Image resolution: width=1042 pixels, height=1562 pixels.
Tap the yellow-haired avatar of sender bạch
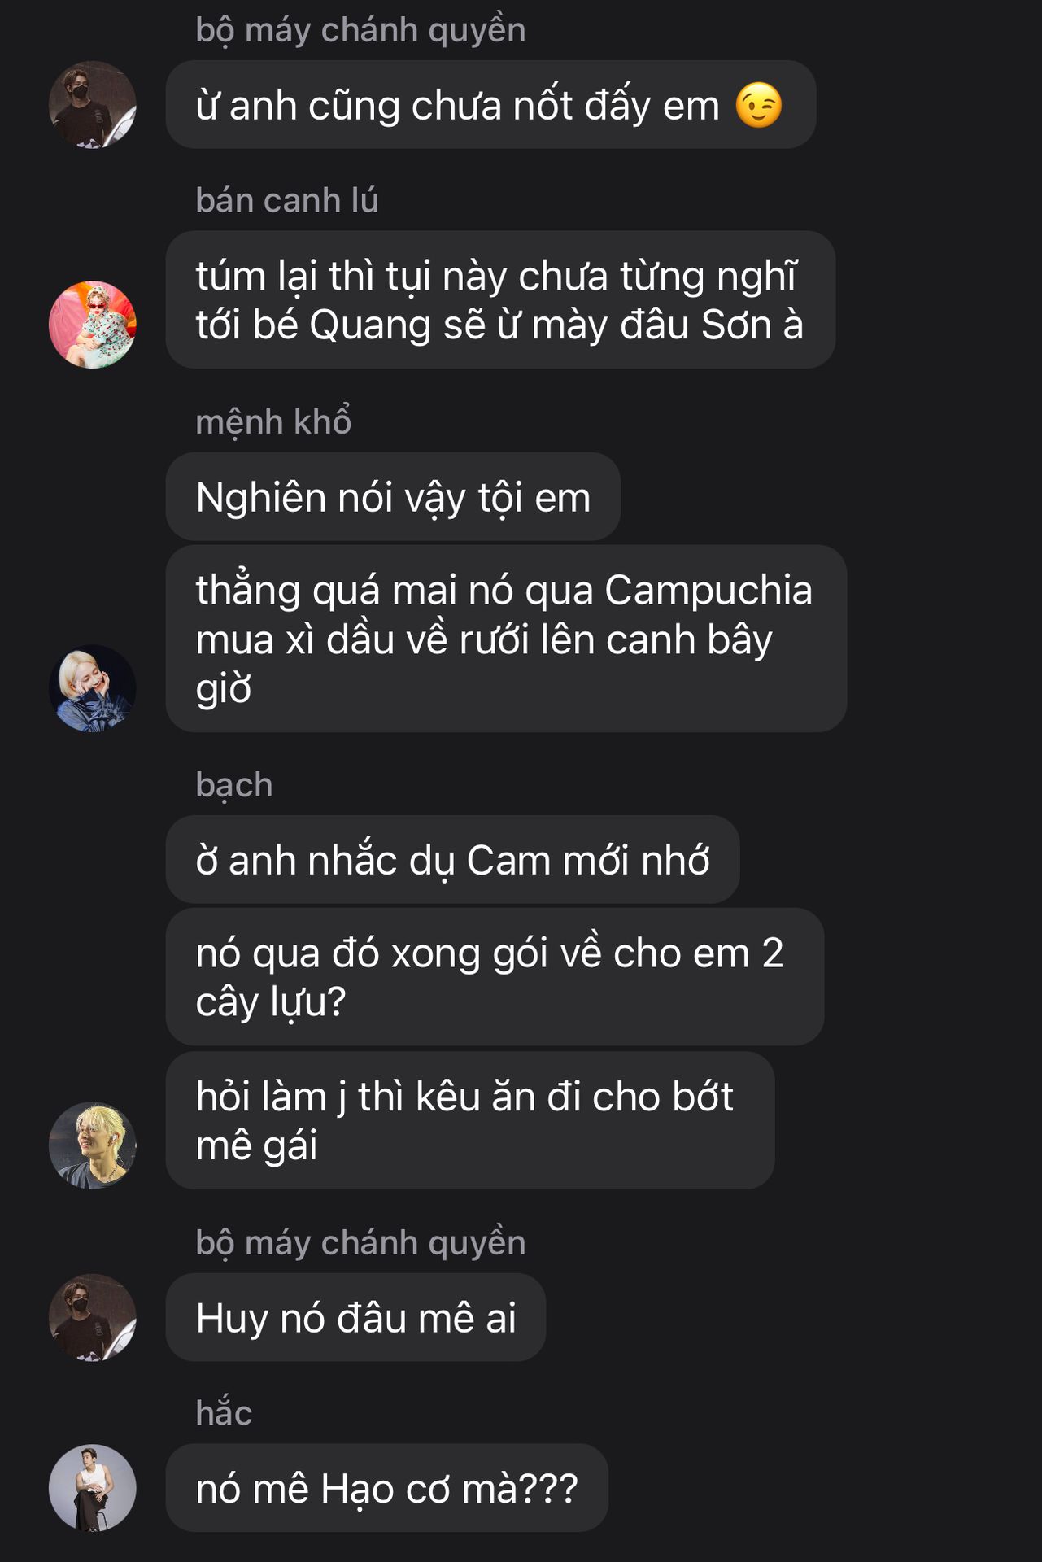click(x=93, y=1145)
